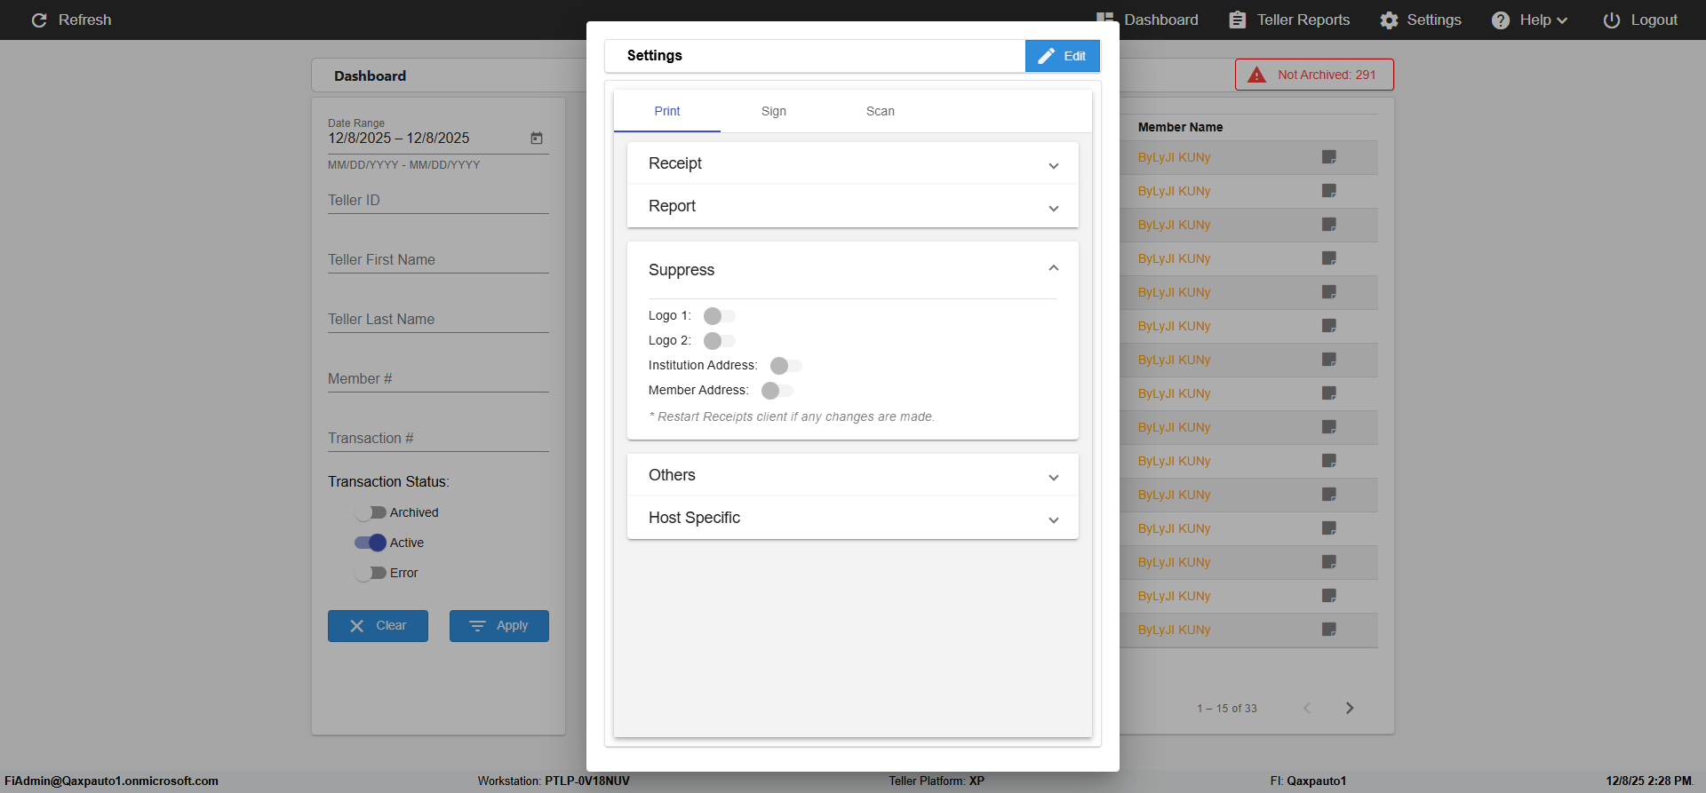Click the Teller Platform: XP status entry

937,781
